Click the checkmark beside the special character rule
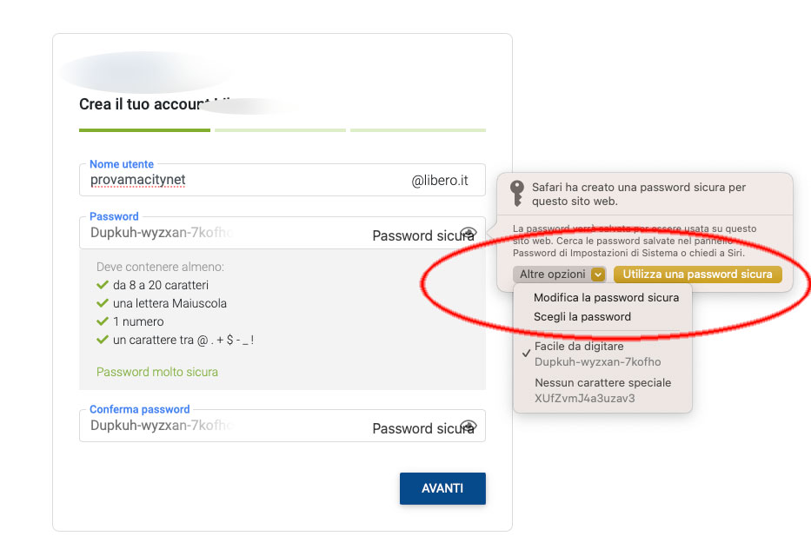Viewport: 811px width, 536px height. click(x=103, y=340)
